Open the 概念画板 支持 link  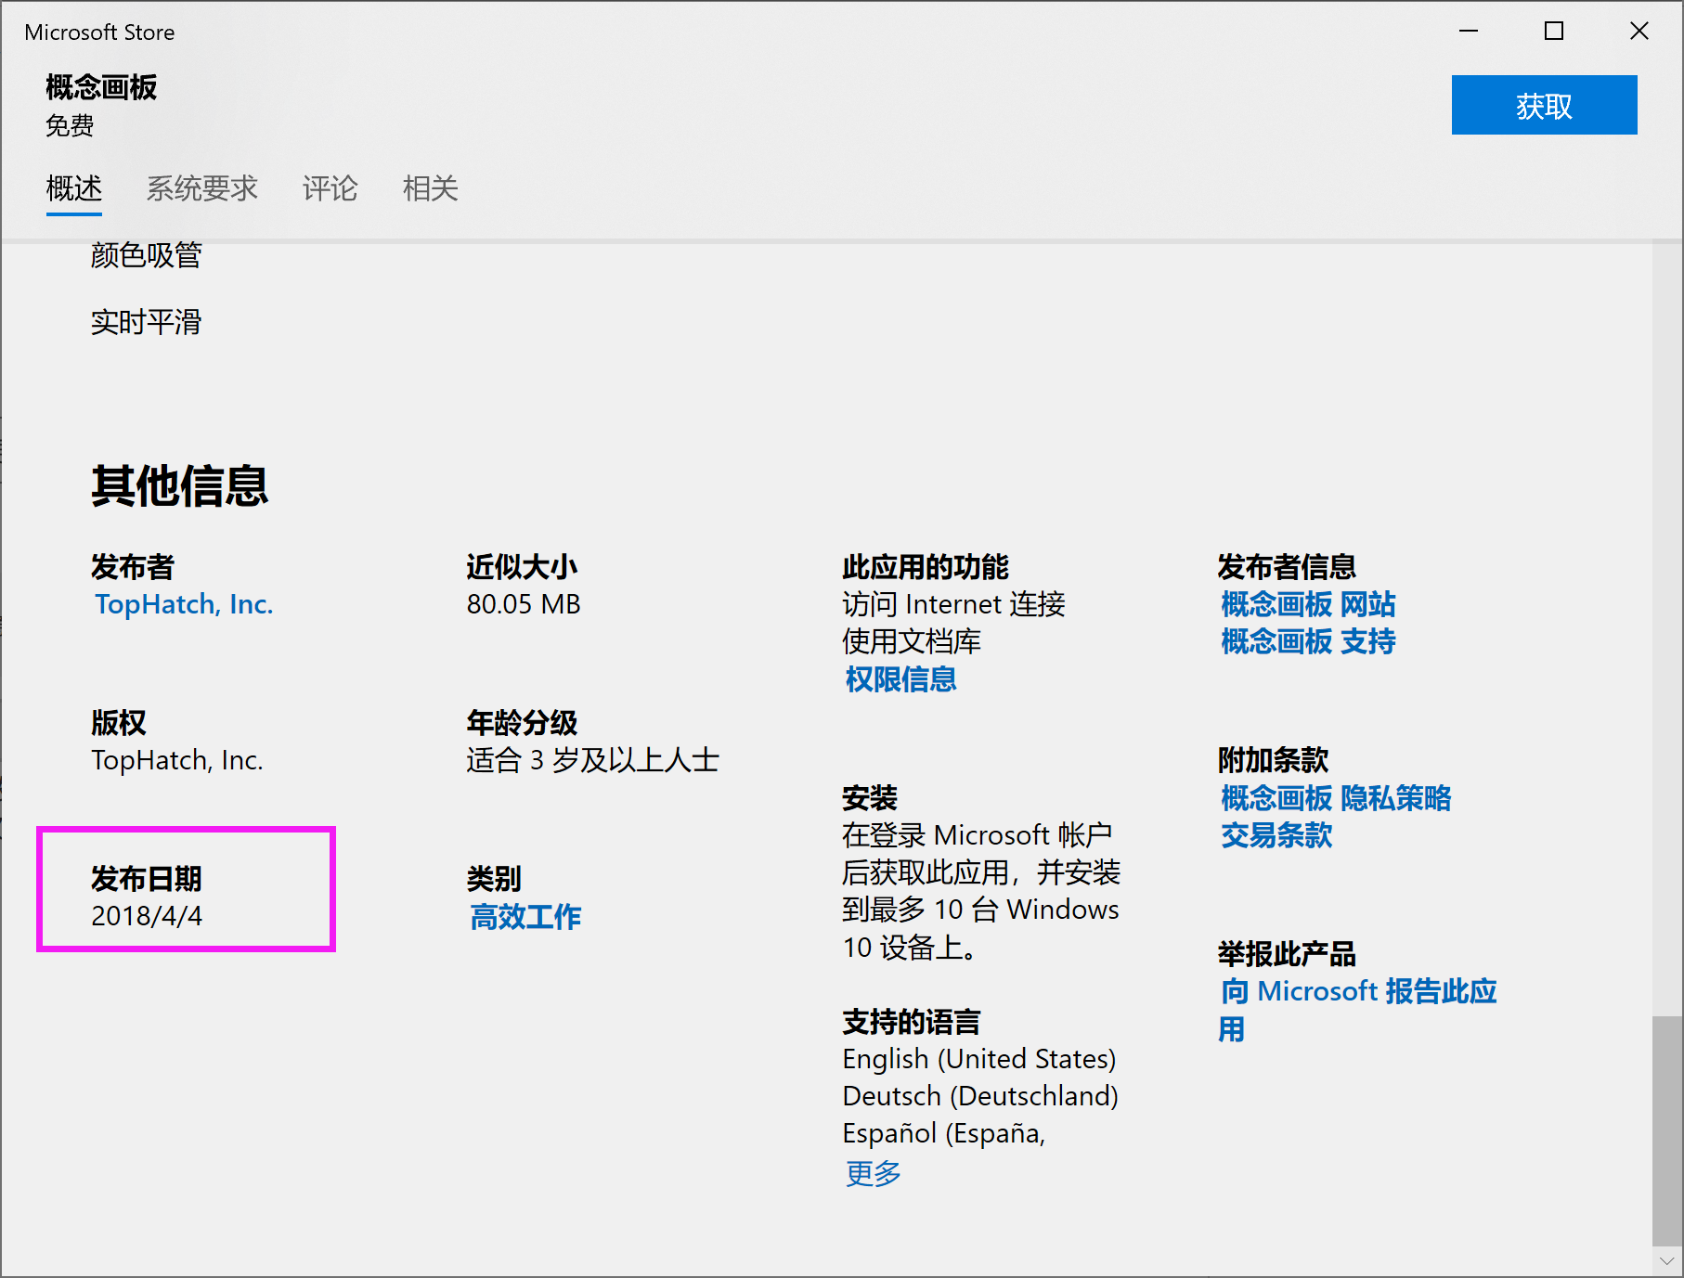click(1308, 641)
